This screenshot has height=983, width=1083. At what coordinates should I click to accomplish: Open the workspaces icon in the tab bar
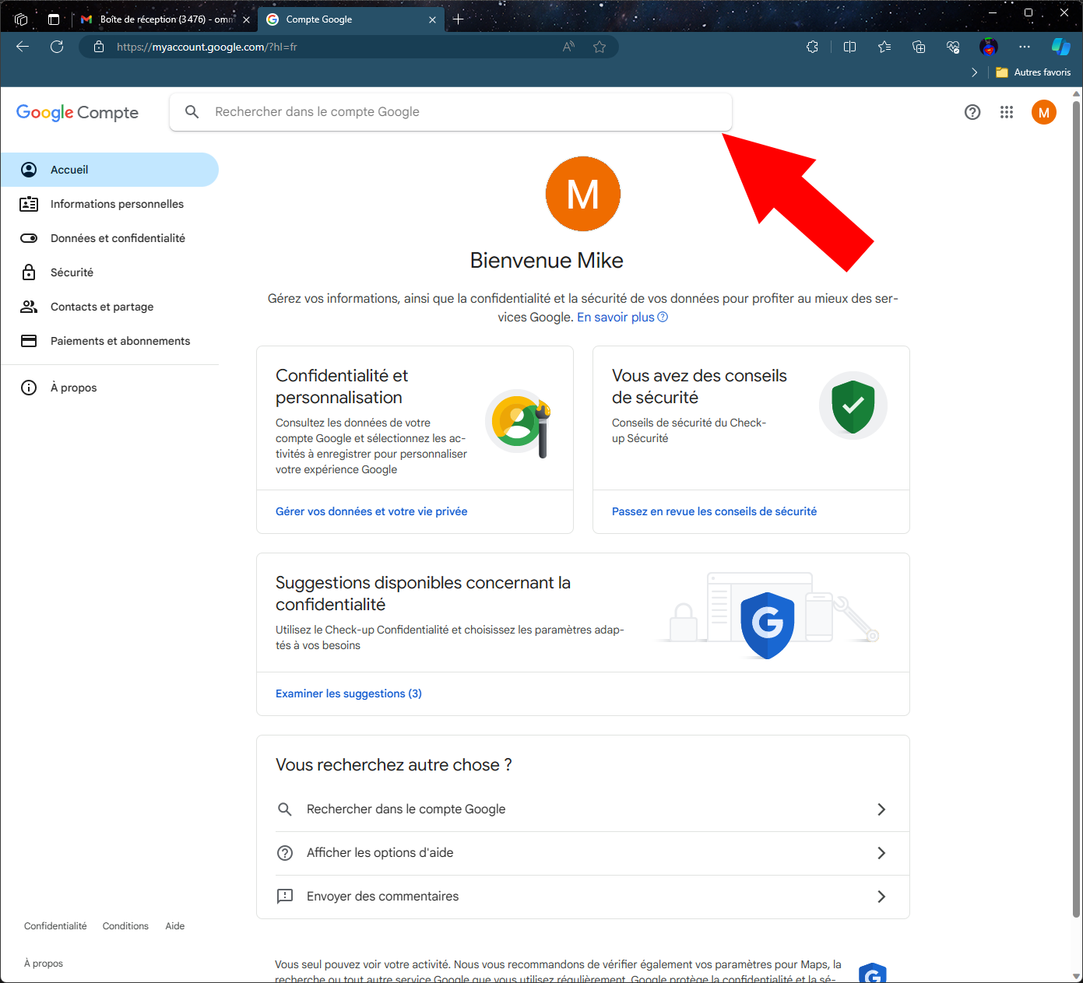(21, 19)
